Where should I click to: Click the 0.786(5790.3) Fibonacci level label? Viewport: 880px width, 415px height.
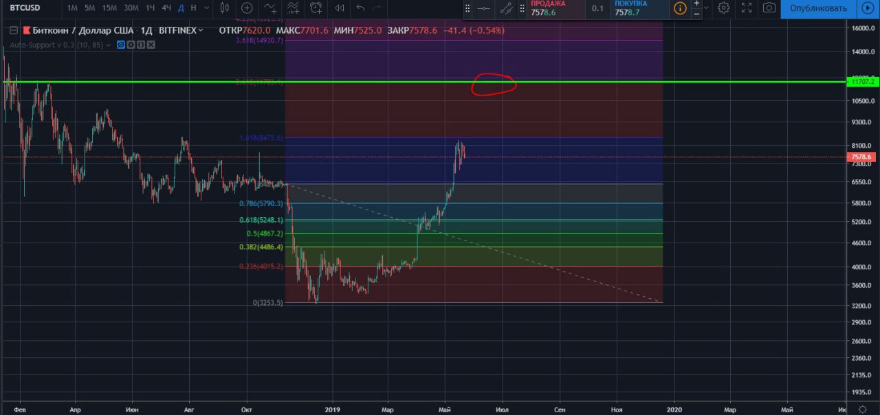[261, 204]
